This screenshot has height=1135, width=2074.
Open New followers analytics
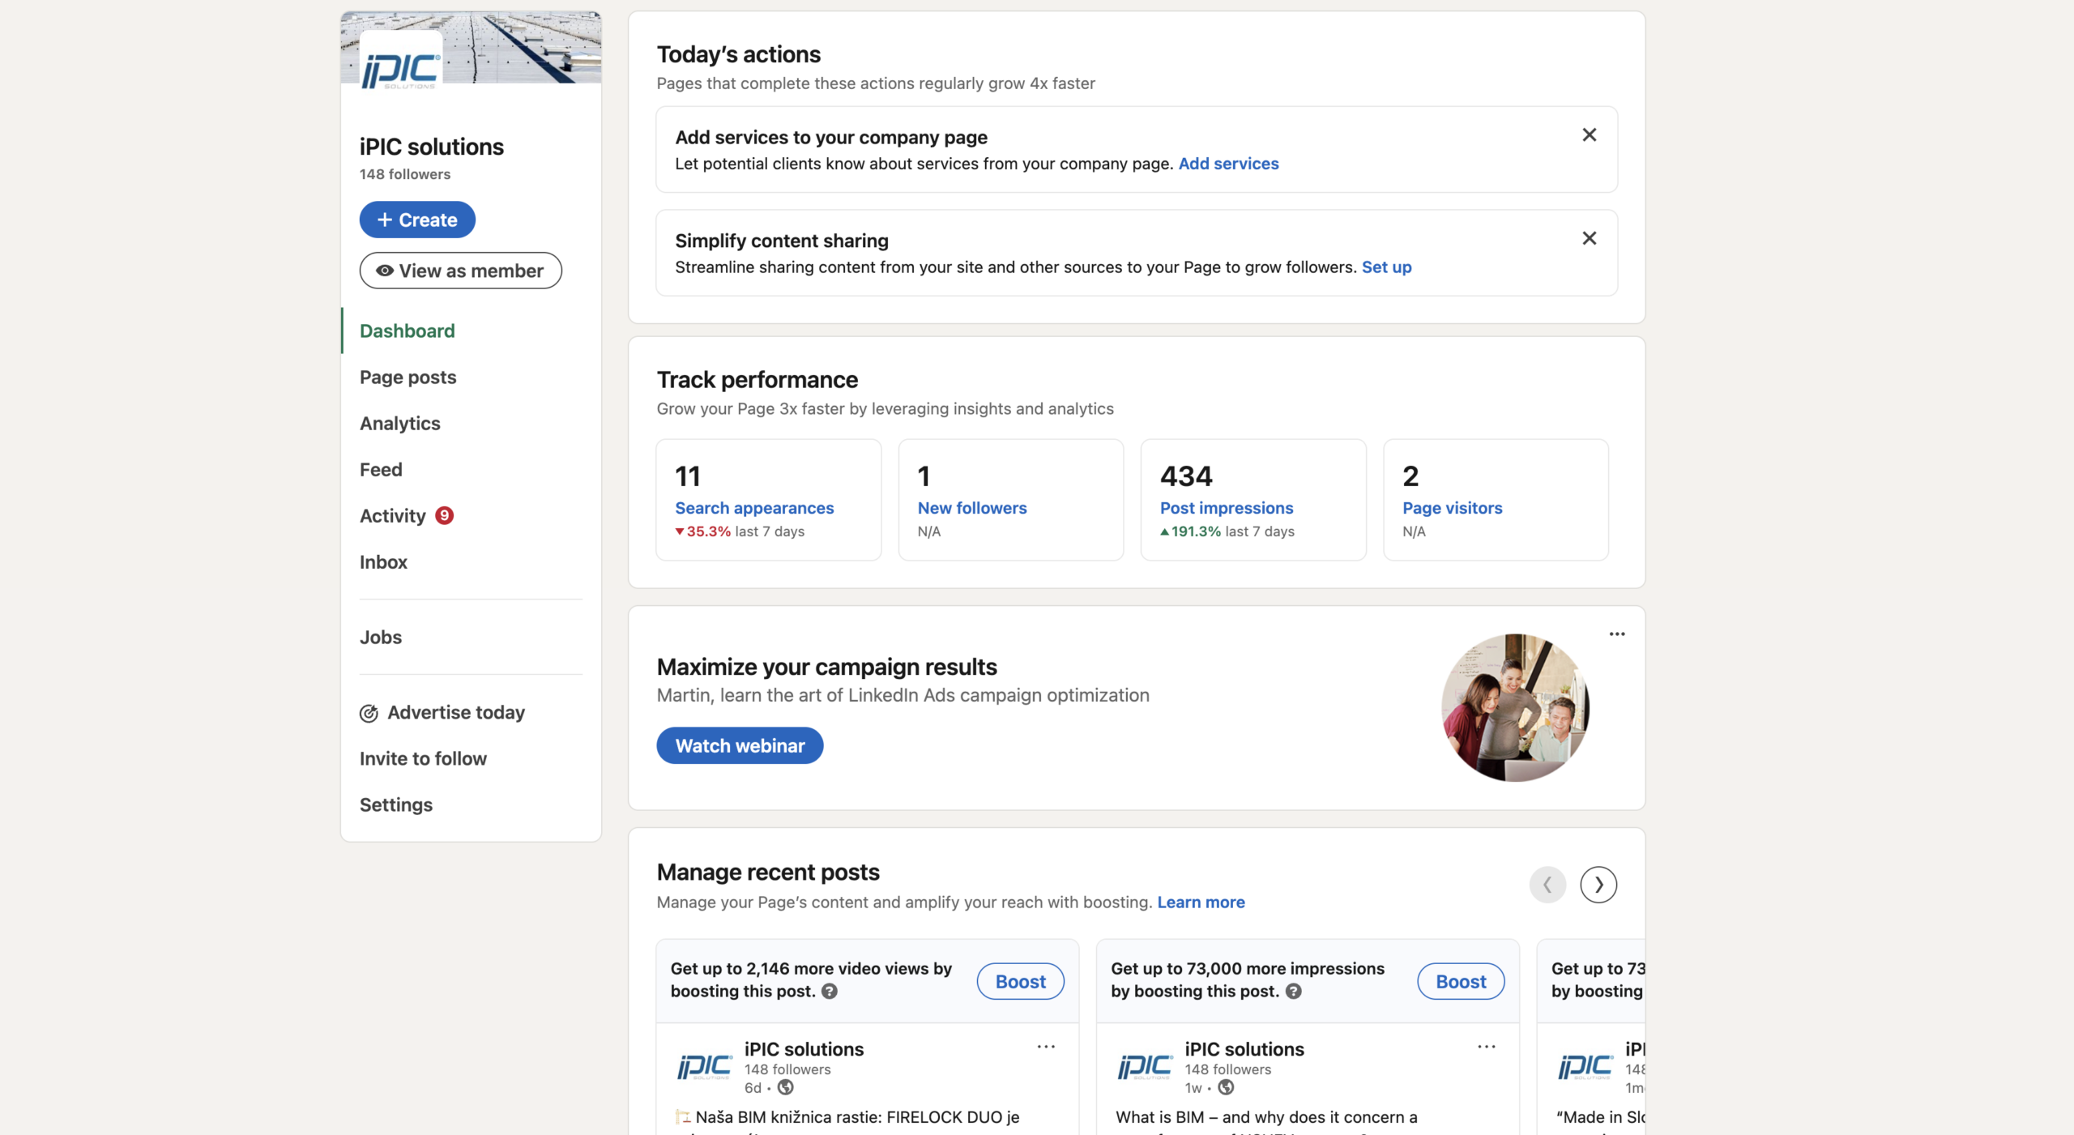pyautogui.click(x=972, y=508)
